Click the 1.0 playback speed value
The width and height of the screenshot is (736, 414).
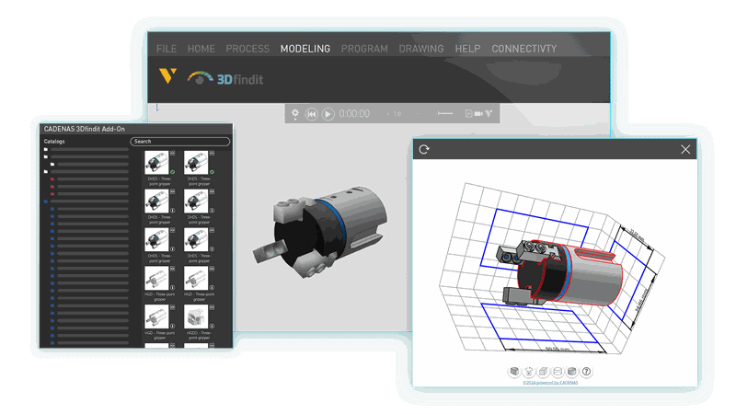[x=397, y=113]
